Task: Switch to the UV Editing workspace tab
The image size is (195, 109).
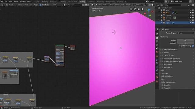Action: pyautogui.click(x=62, y=2)
